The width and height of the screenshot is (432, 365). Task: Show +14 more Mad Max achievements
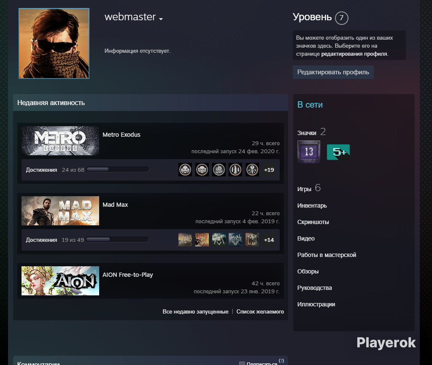(269, 240)
